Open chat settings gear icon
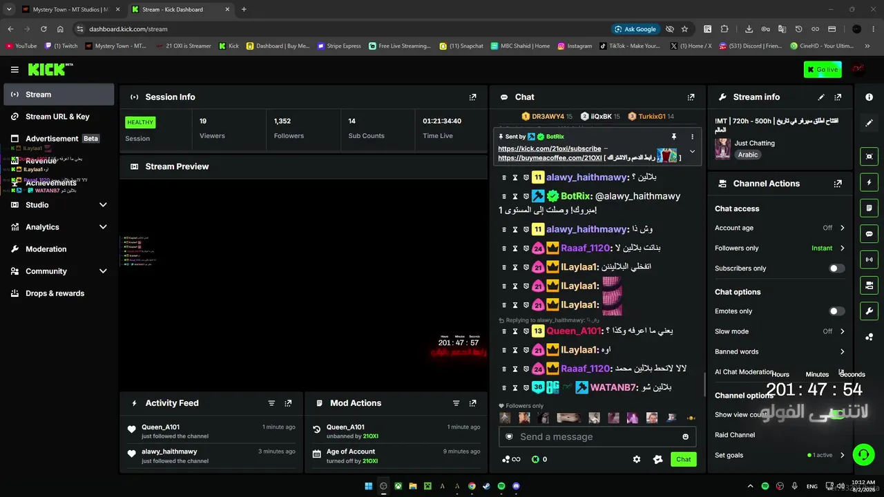This screenshot has width=884, height=497. (637, 459)
